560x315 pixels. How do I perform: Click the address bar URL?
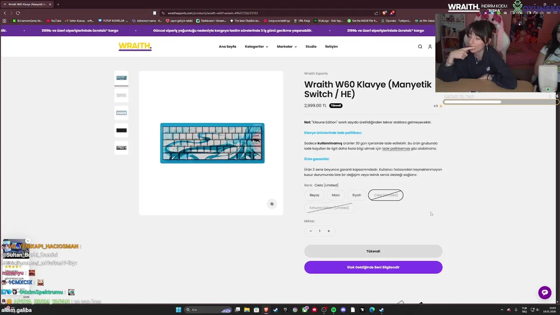(x=213, y=13)
